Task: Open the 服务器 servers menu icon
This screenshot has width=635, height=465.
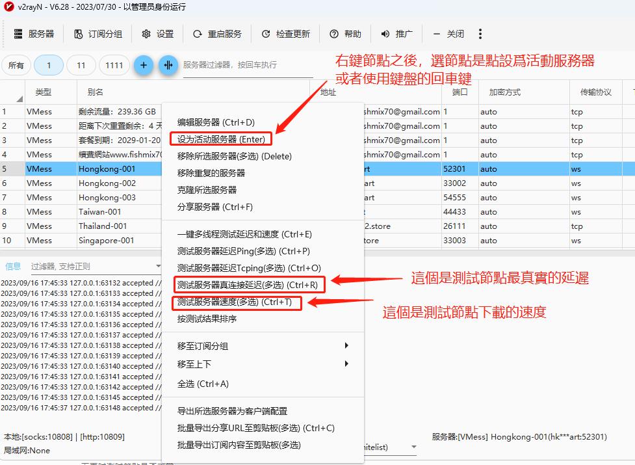Action: (18, 34)
